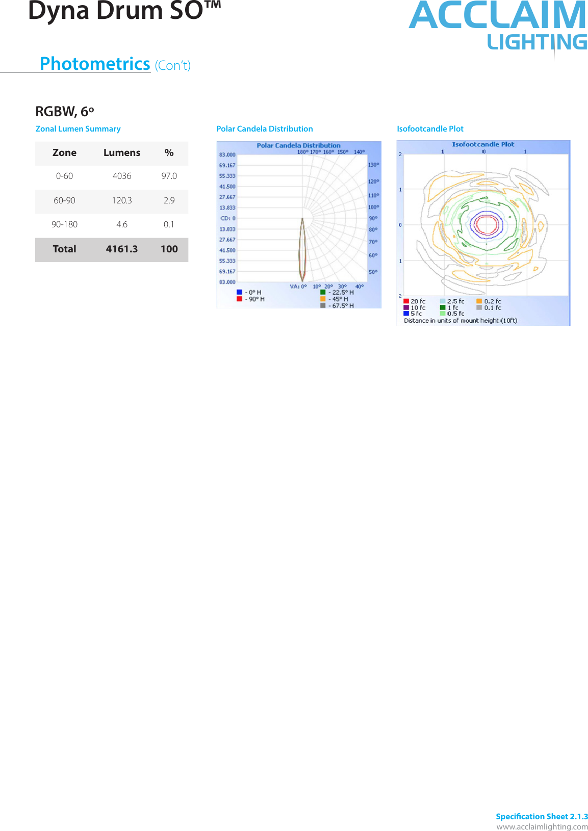Screen dimensions: 588x831
Task: Click the gray 0.1 fc legend swatch
Action: [x=479, y=307]
